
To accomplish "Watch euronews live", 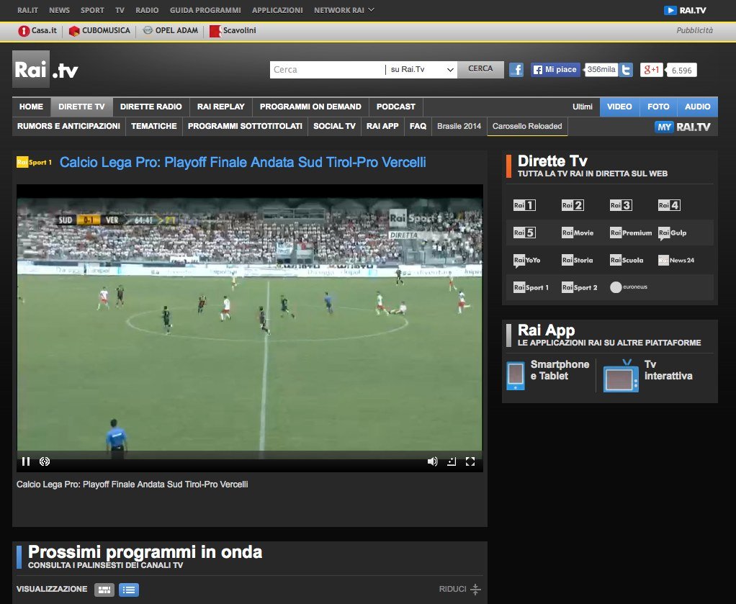I will (x=629, y=287).
